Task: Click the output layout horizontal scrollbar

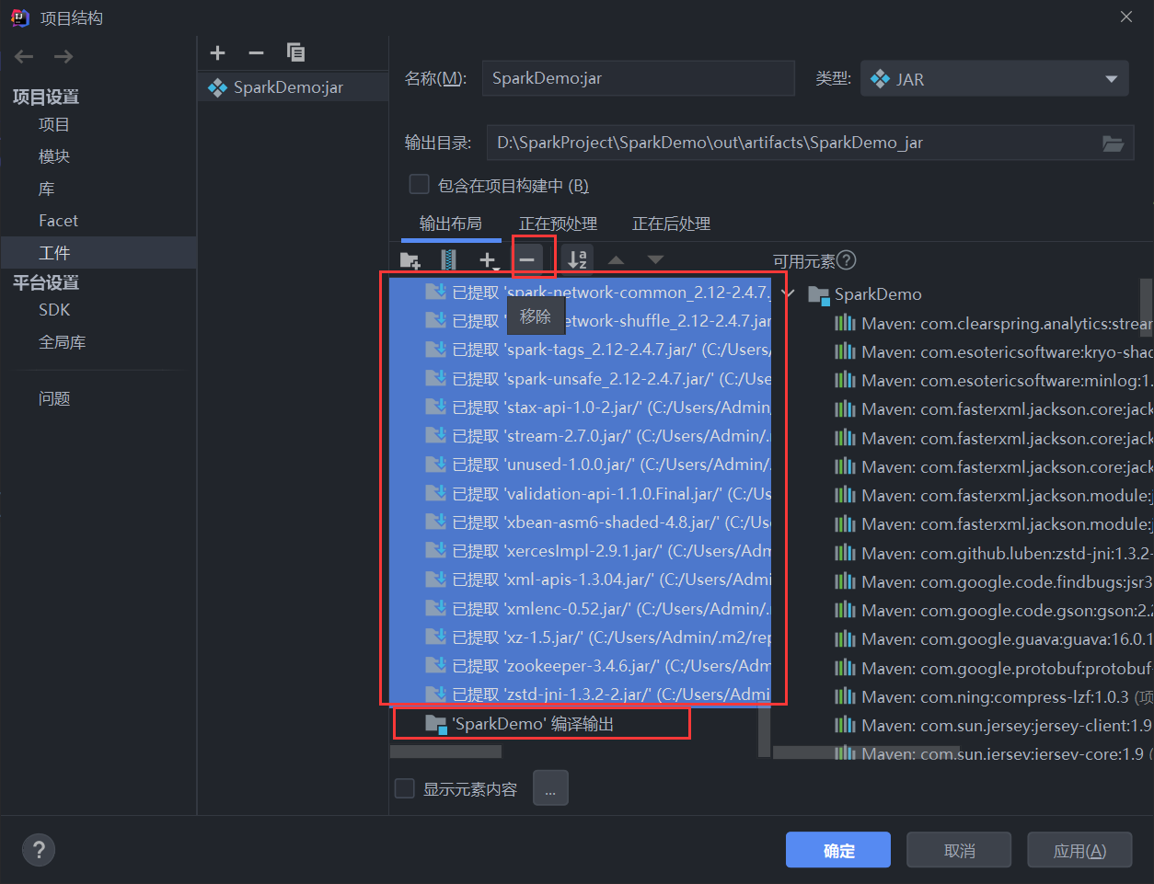Action: pos(446,752)
